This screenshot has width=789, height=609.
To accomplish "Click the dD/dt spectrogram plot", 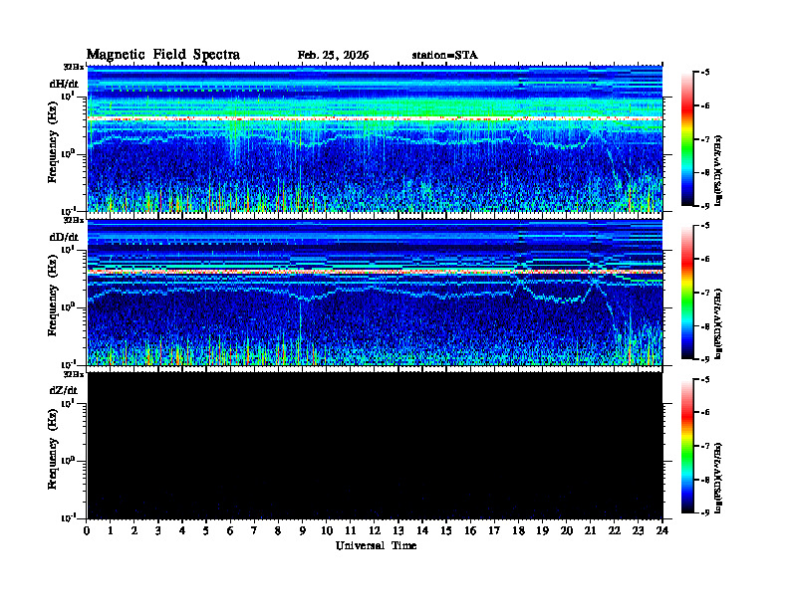I will tap(375, 293).
